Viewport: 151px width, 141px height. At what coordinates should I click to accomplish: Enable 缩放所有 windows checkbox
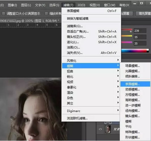46,14
